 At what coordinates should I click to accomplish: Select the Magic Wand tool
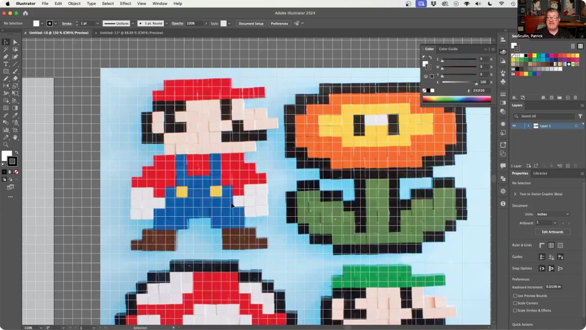pyautogui.click(x=6, y=49)
